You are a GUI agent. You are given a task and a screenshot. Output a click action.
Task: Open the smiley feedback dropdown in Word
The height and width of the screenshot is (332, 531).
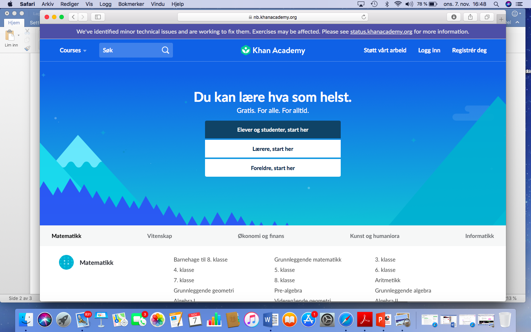coord(516,14)
